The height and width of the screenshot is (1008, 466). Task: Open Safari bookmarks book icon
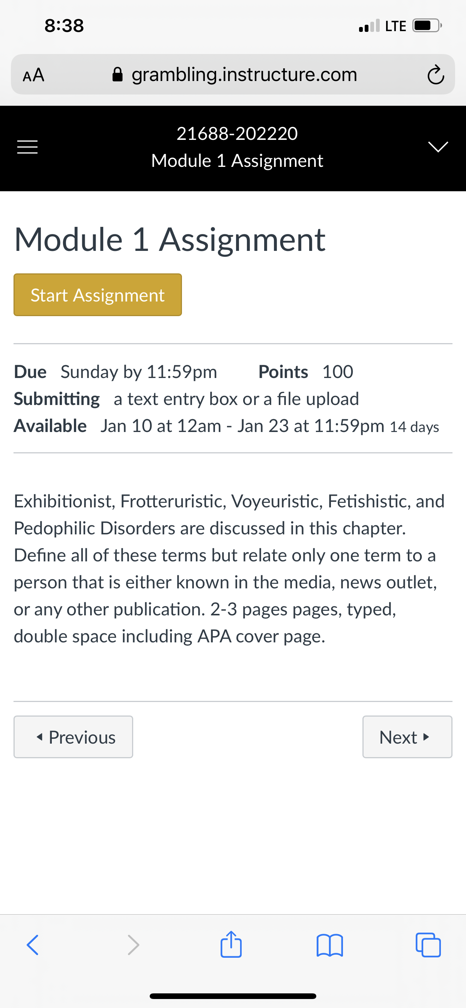click(x=330, y=945)
